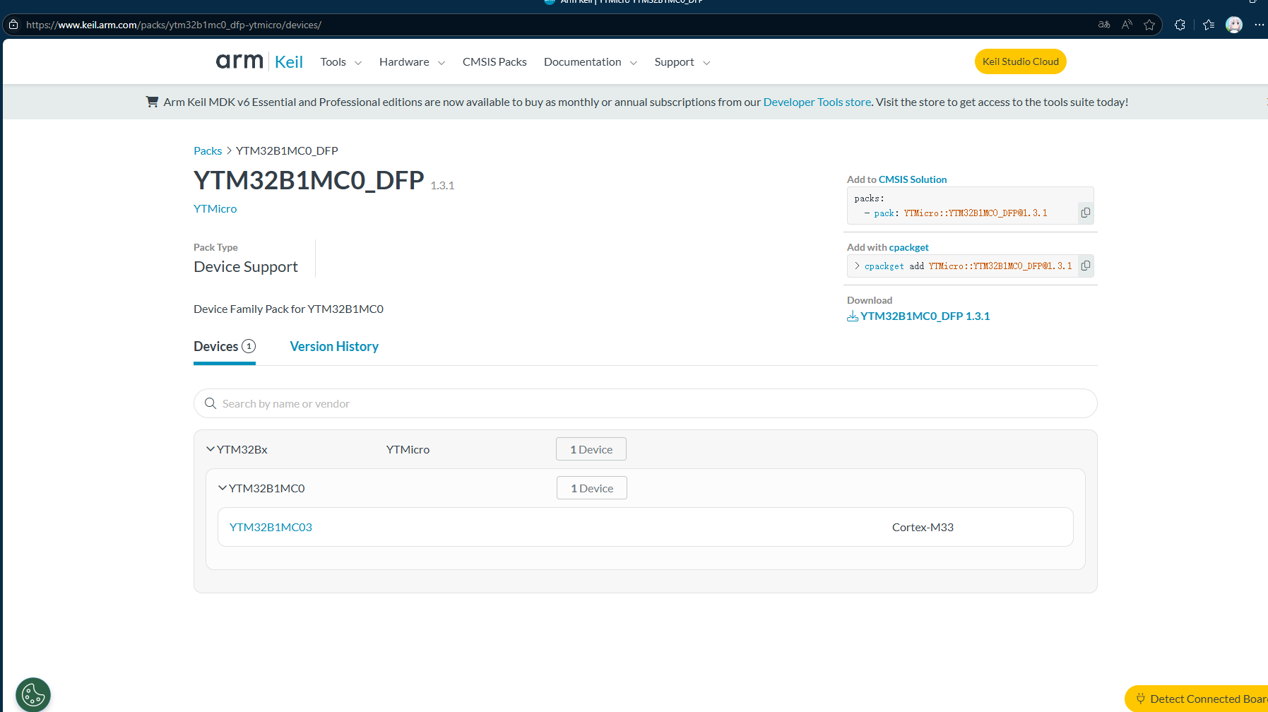Click the download icon beside YTM32B1MC0_DFP 1.3.1
Viewport: 1268px width, 712px height.
(853, 316)
